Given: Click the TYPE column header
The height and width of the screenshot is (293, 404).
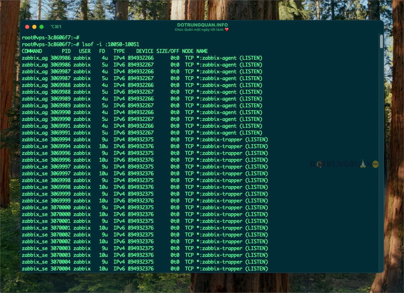Looking at the screenshot, I should (119, 51).
